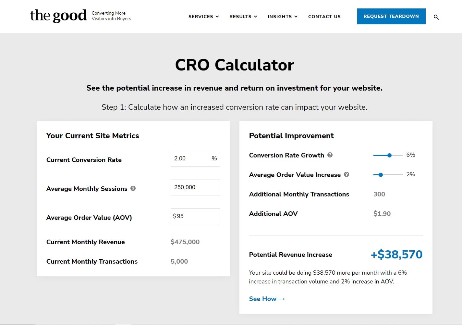Expand the Results dropdown menu
This screenshot has width=462, height=325.
coord(243,17)
